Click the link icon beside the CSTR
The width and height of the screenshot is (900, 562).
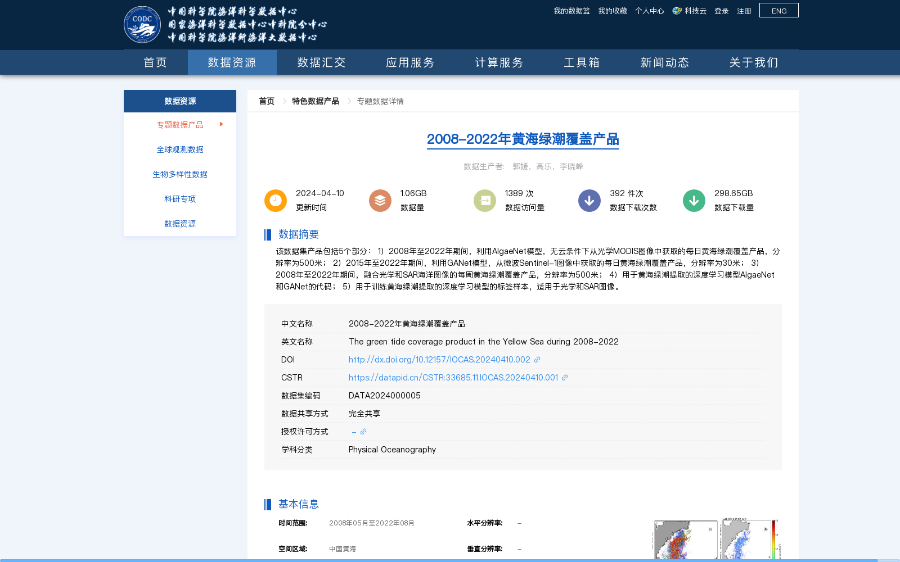(x=565, y=378)
